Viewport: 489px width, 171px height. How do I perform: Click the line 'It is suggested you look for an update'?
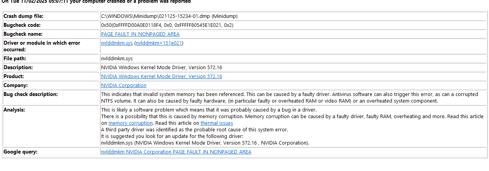(x=172, y=136)
